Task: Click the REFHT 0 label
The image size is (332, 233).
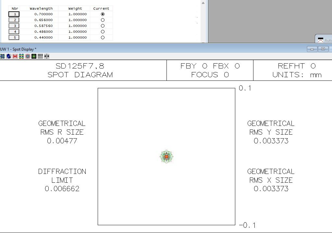Action: pos(297,66)
